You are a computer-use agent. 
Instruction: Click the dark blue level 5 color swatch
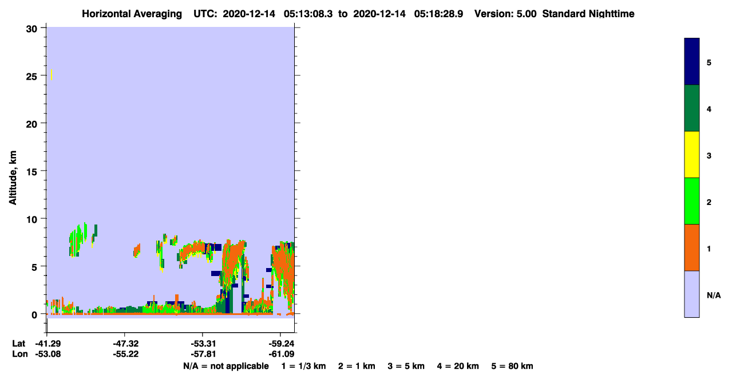[691, 62]
